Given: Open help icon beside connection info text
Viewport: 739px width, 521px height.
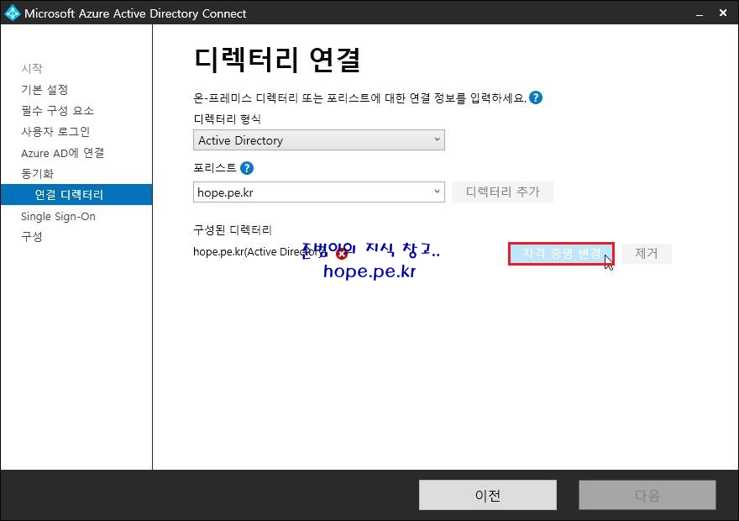Looking at the screenshot, I should (536, 97).
